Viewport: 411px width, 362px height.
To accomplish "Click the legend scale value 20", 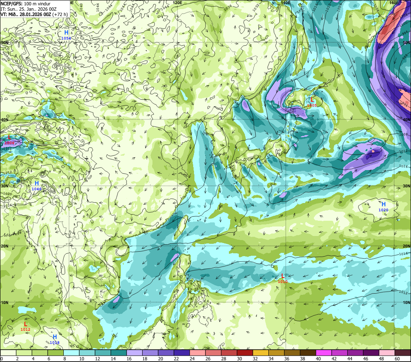I will tap(161, 359).
